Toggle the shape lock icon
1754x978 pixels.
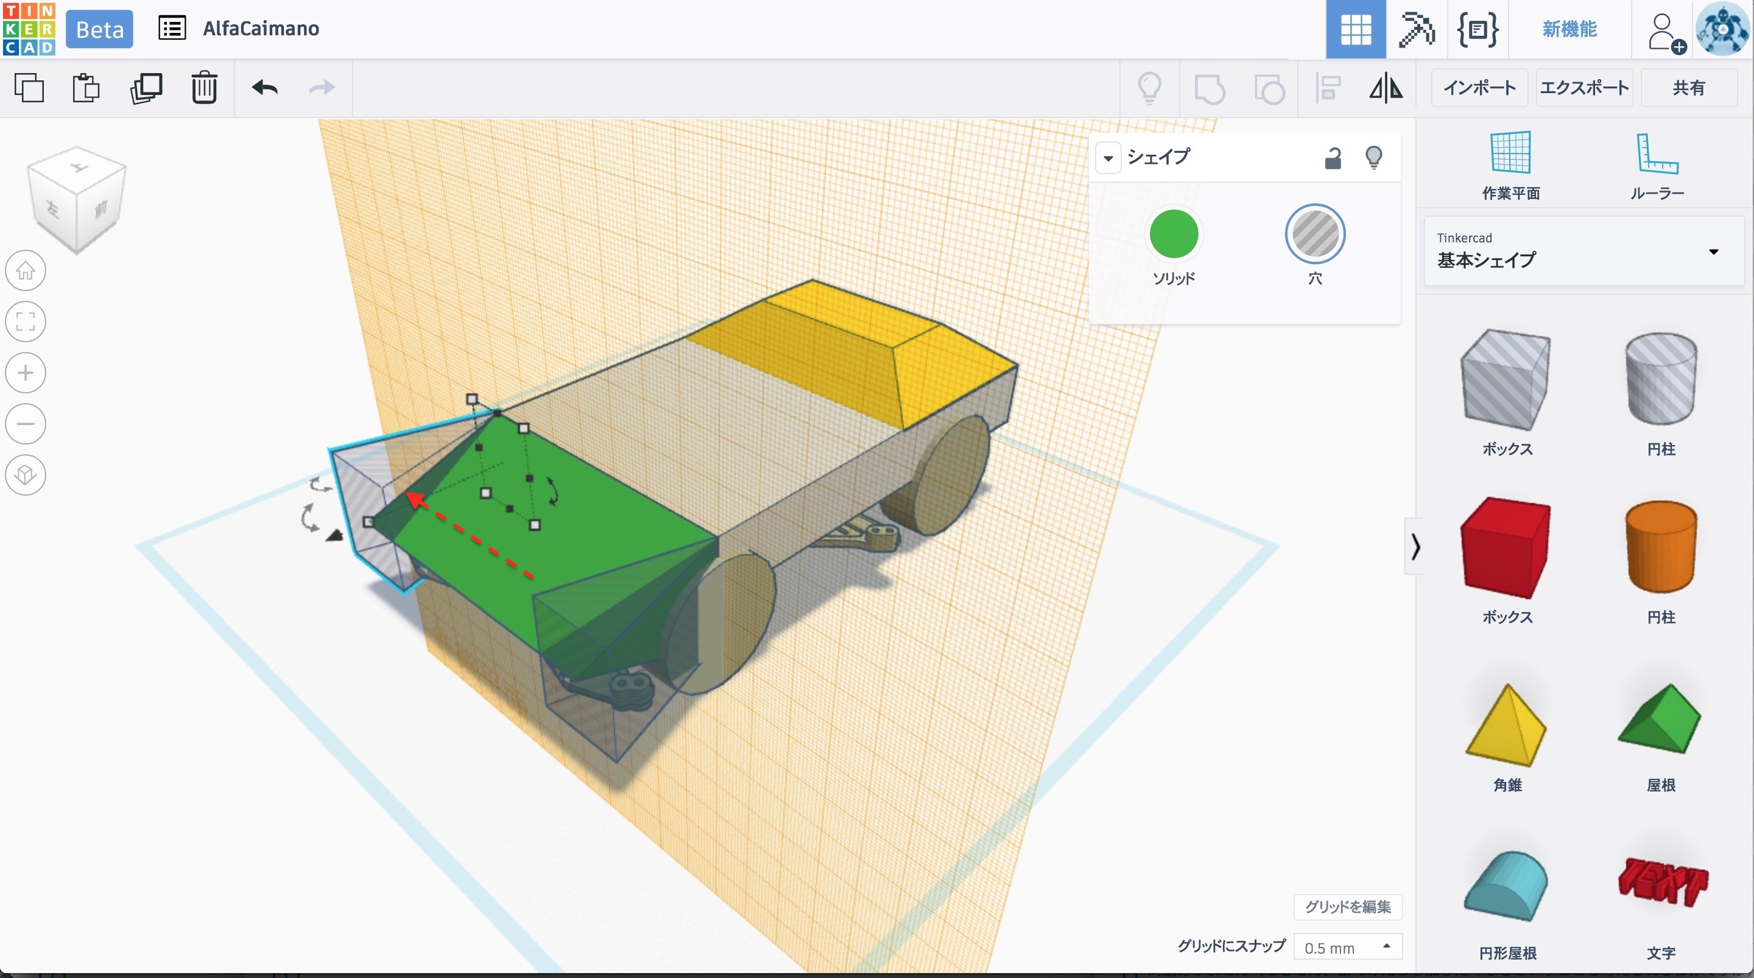pos(1333,158)
